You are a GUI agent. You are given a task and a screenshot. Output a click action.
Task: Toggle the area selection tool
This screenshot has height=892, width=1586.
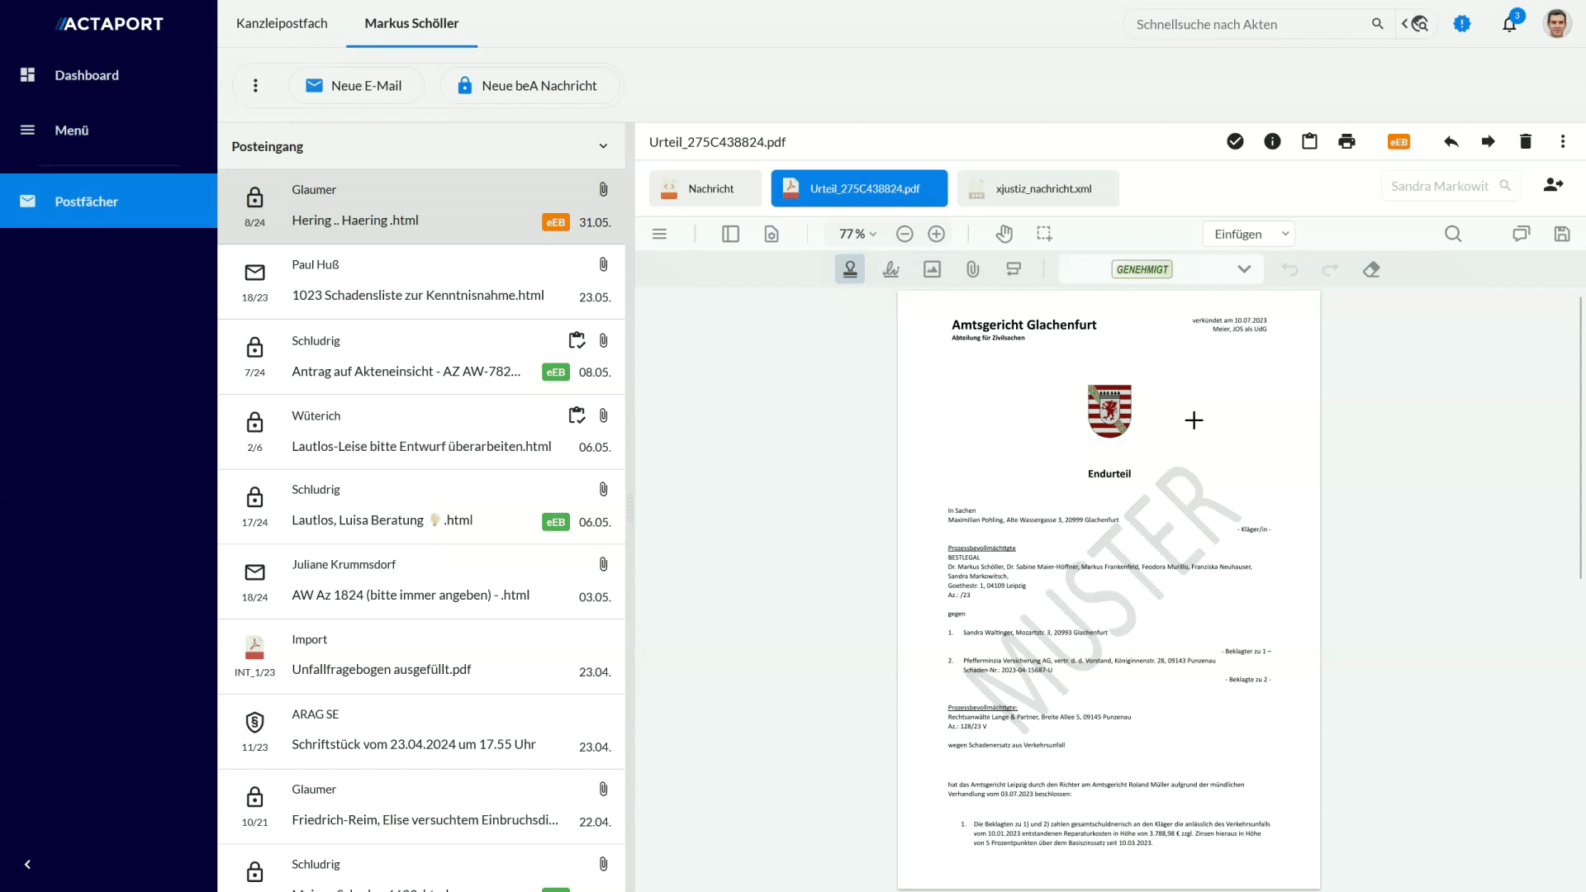[x=1044, y=235]
